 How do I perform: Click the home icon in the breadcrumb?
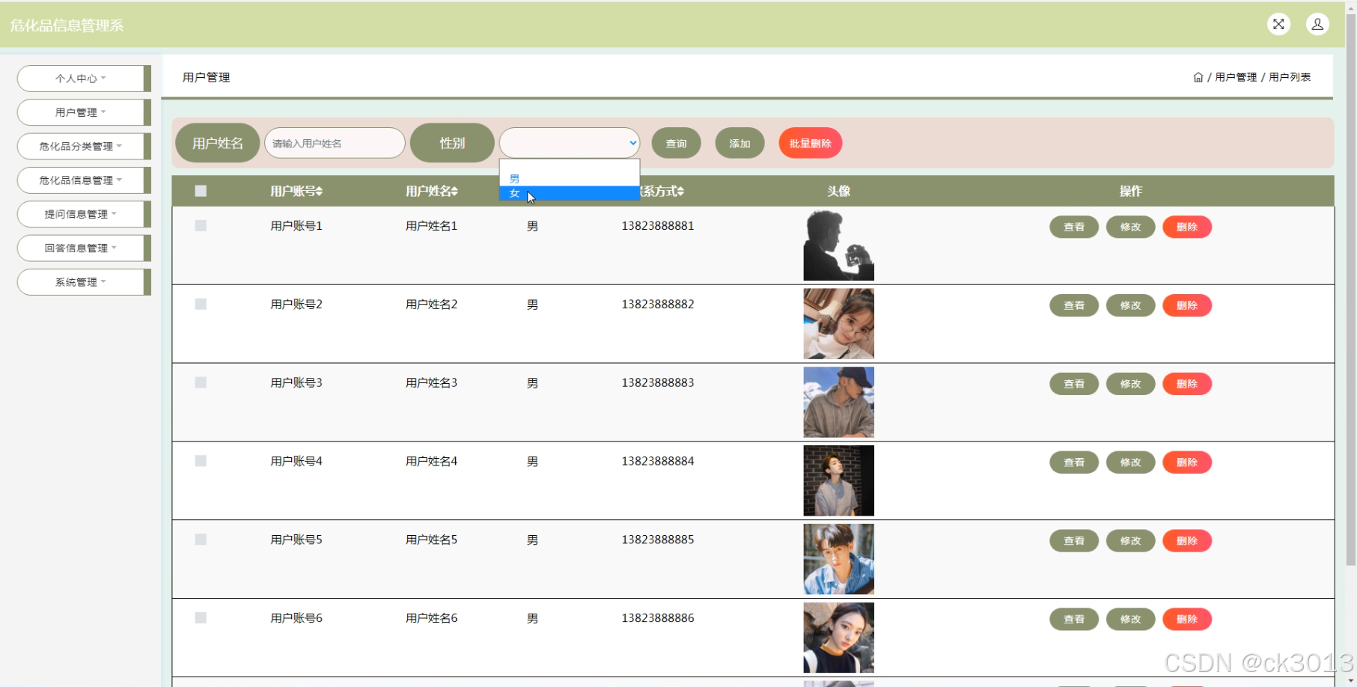pos(1198,76)
